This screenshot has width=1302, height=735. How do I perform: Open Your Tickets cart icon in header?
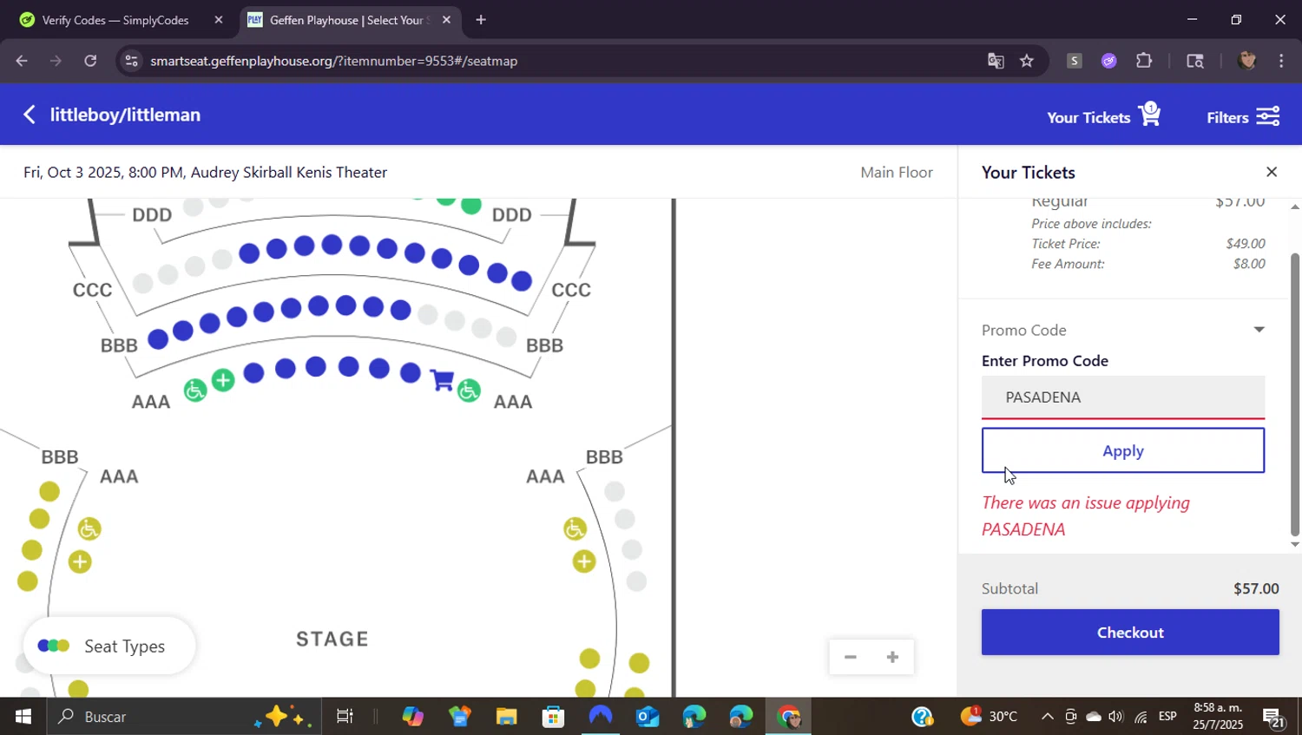[x=1150, y=115]
